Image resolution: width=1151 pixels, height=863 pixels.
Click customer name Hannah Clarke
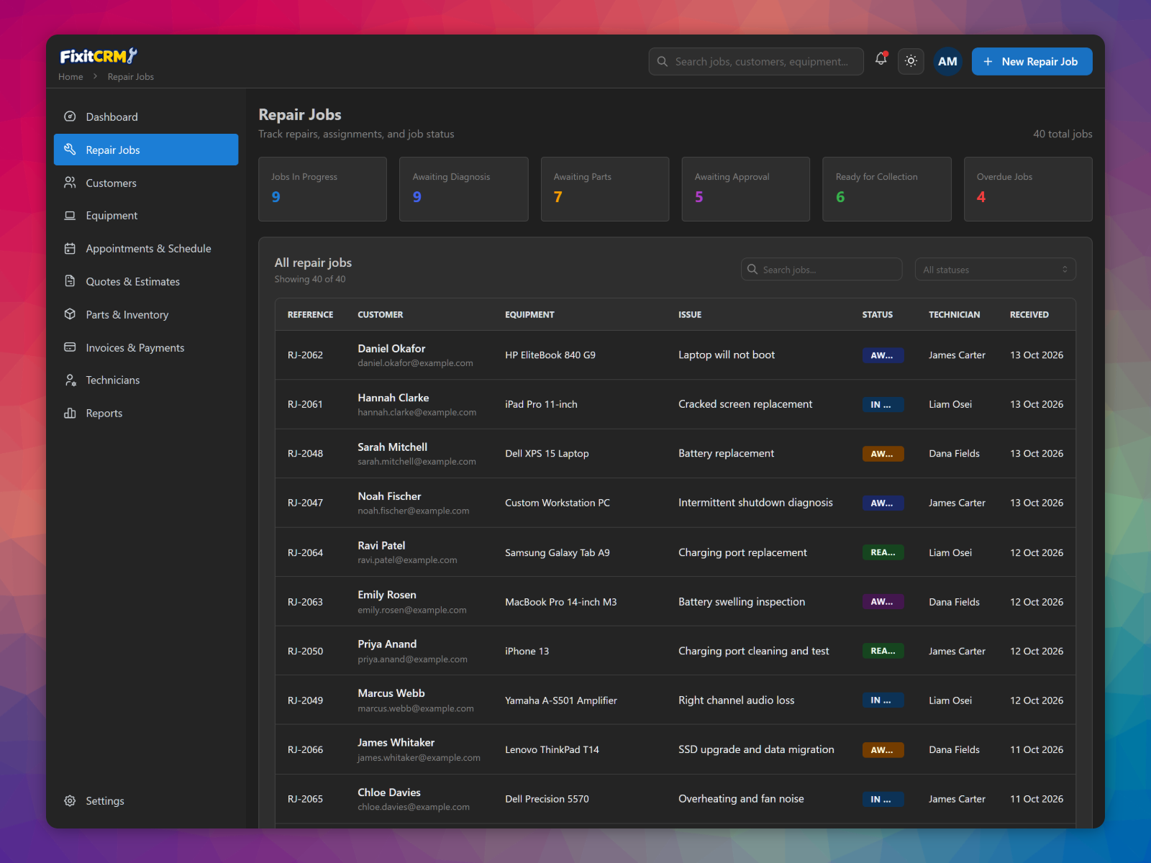pyautogui.click(x=393, y=398)
